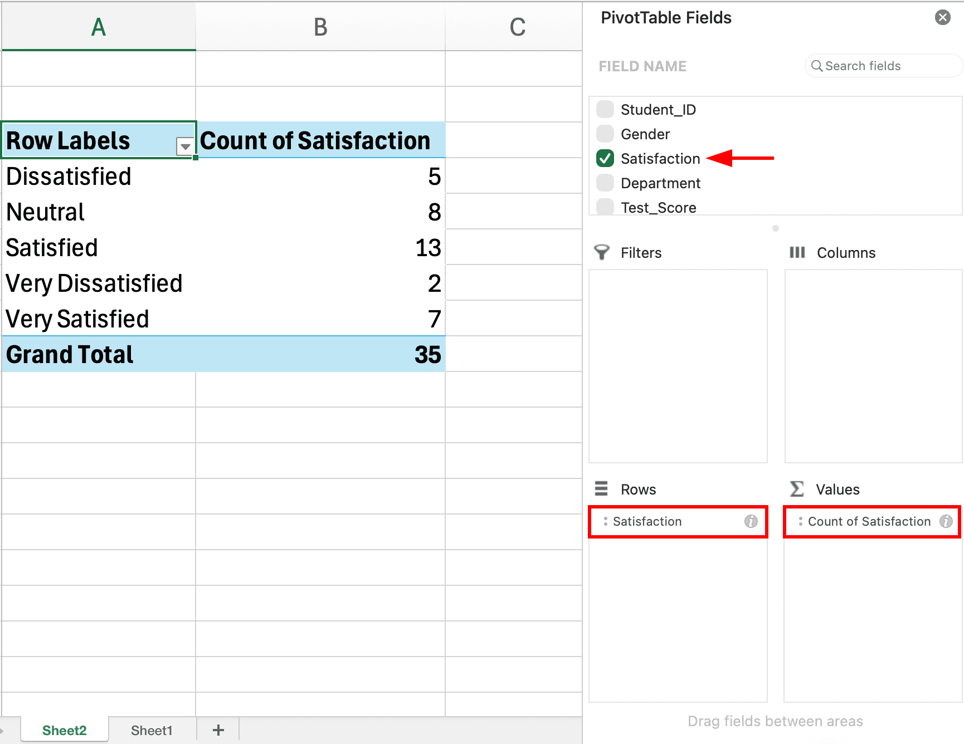Select the Sheet2 tab
964x744 pixels.
coord(64,730)
